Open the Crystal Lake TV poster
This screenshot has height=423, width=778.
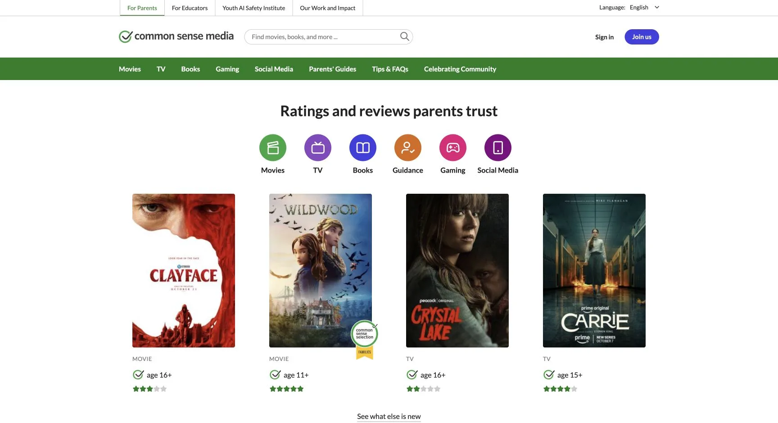coord(457,271)
